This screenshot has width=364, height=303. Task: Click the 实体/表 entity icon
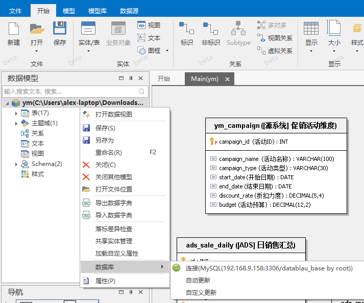88,28
